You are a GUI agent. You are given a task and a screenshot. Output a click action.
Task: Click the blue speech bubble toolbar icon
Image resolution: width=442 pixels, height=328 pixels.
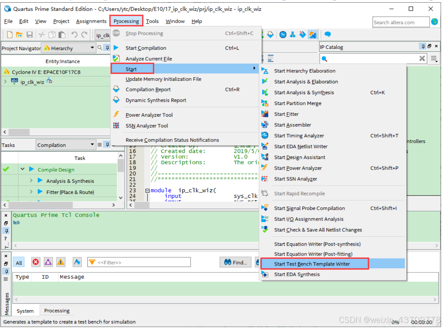click(328, 34)
